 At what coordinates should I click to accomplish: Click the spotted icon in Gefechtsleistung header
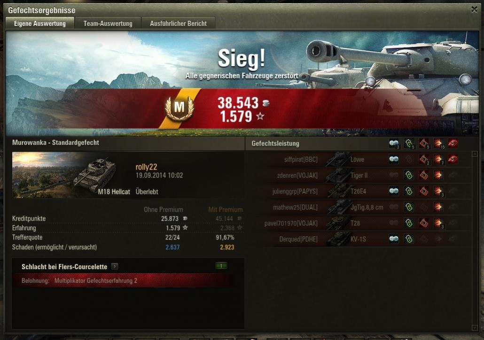click(x=394, y=143)
